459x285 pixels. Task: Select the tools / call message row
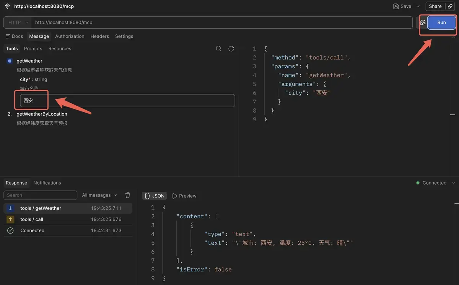coord(68,219)
